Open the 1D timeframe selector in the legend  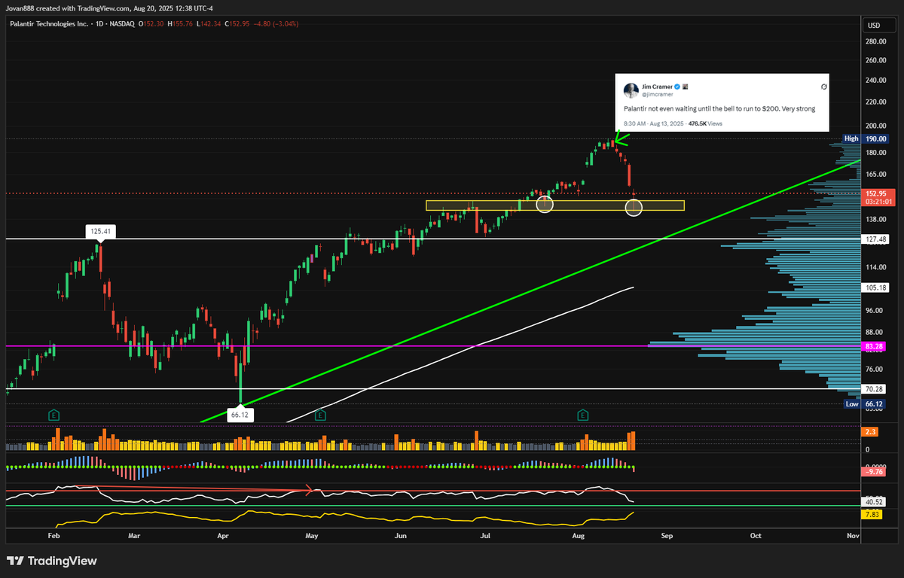[x=99, y=23]
